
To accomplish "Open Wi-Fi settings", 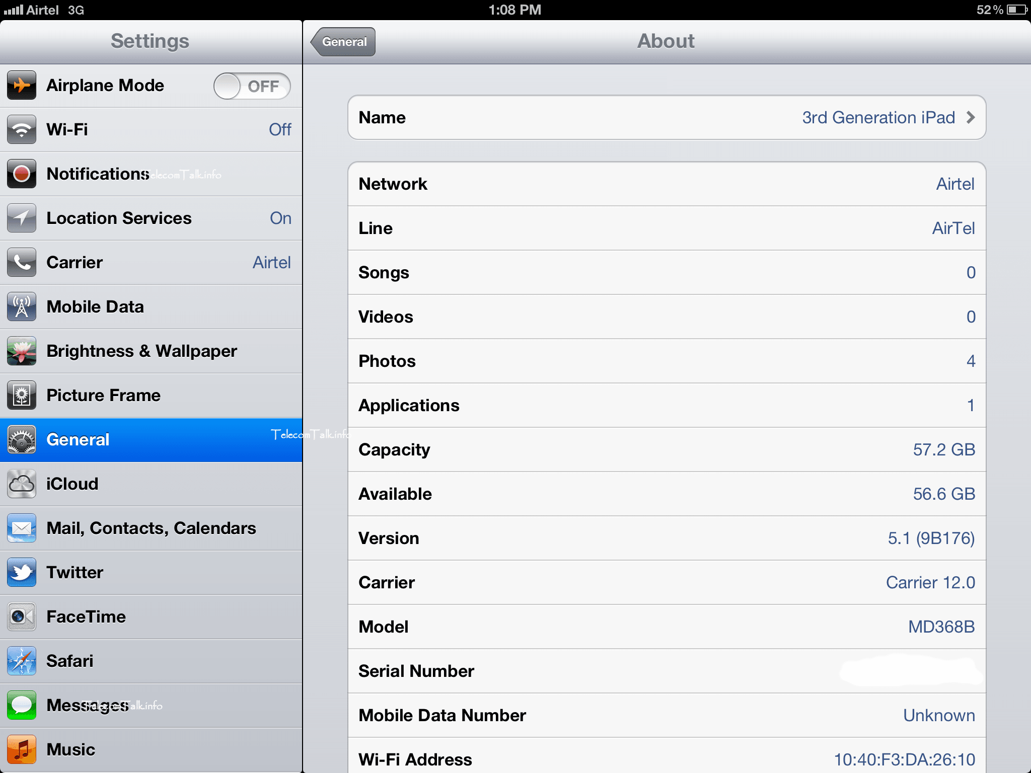I will [x=151, y=129].
